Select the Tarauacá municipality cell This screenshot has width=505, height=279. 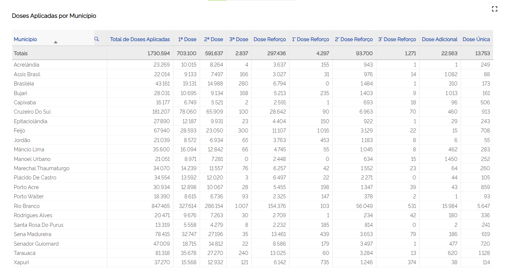tap(24, 253)
